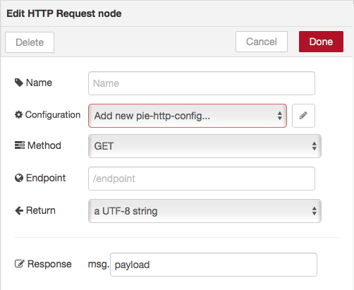Screen dimensions: 354x290
Task: Click the Method dropdown's up-down arrows
Action: pos(315,146)
